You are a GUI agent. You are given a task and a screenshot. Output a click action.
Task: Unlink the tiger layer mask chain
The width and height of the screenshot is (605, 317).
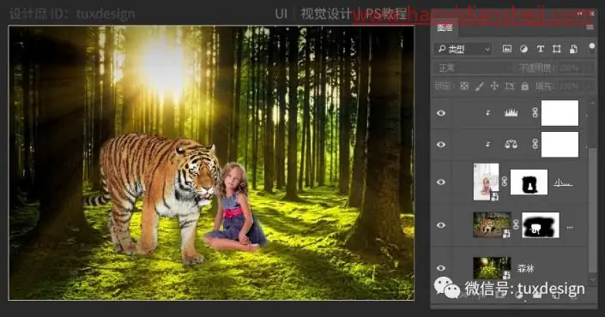click(517, 225)
